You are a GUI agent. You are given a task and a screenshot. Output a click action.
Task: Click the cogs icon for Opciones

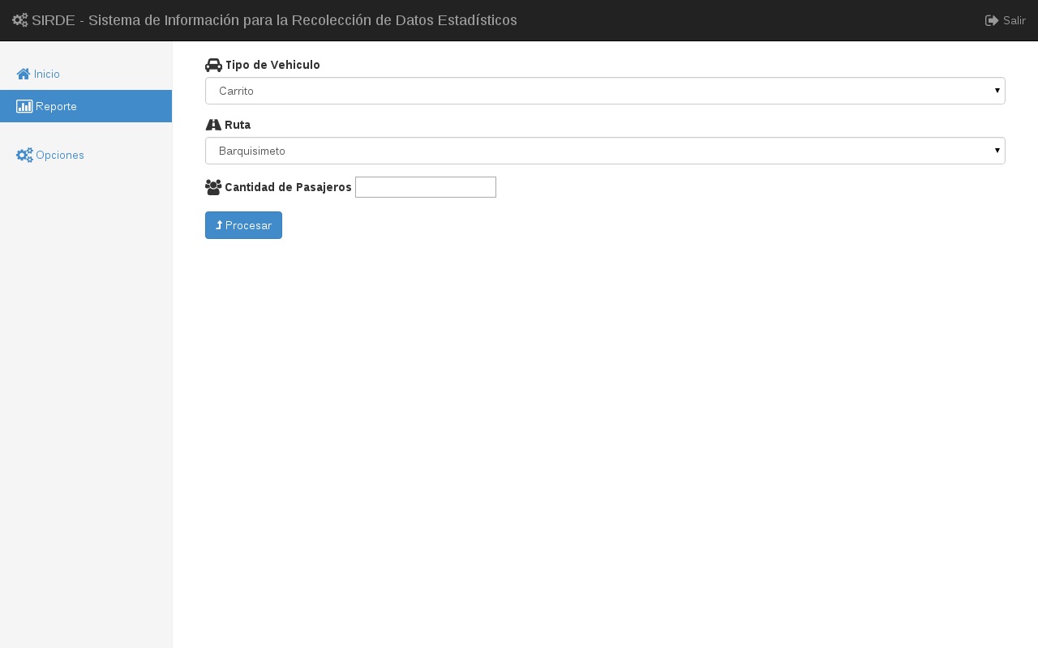point(24,155)
